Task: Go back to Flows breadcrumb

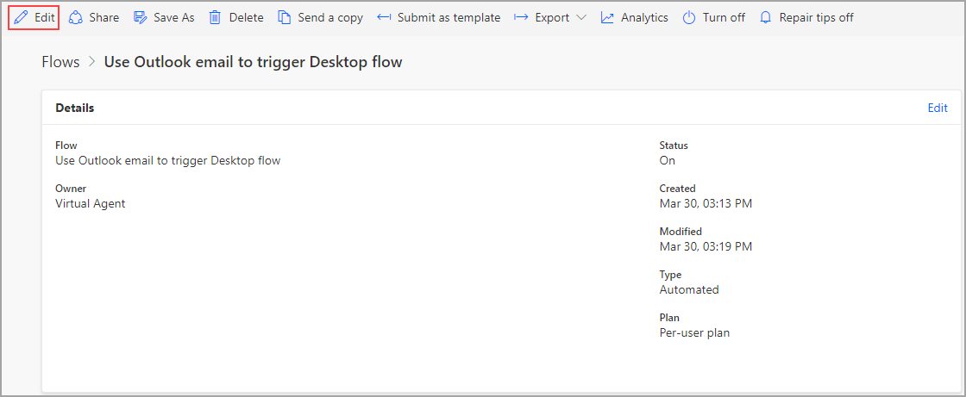Action: click(x=60, y=61)
